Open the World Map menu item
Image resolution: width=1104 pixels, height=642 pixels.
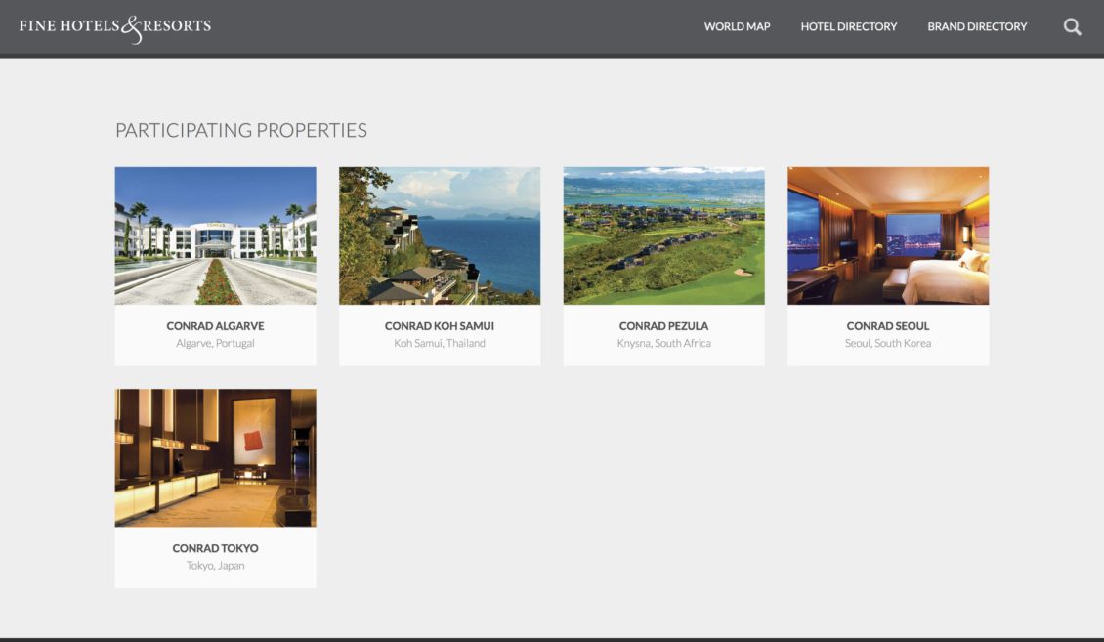pos(738,26)
